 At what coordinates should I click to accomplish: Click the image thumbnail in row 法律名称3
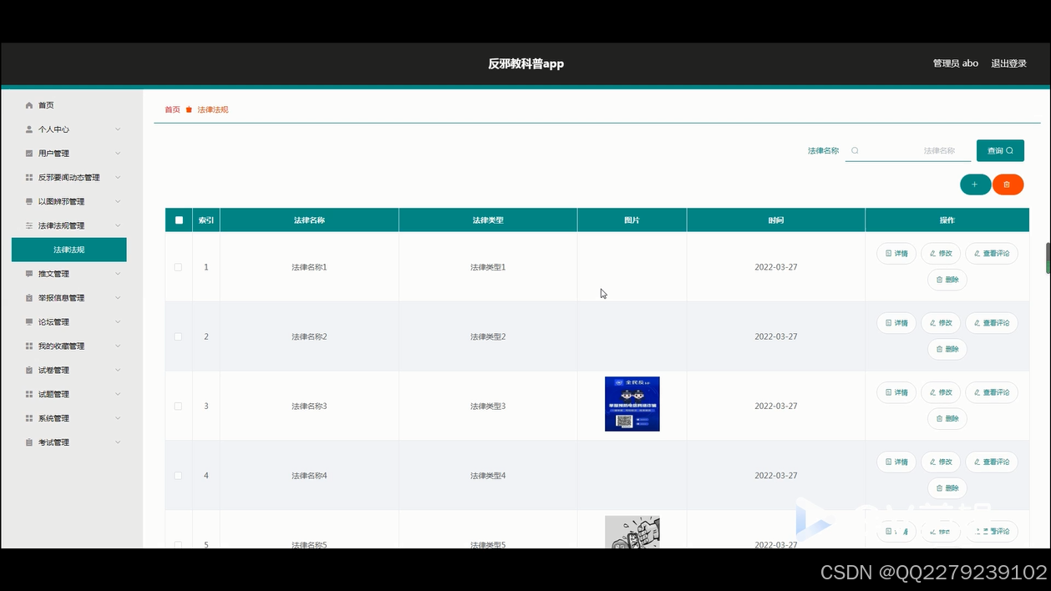tap(632, 404)
